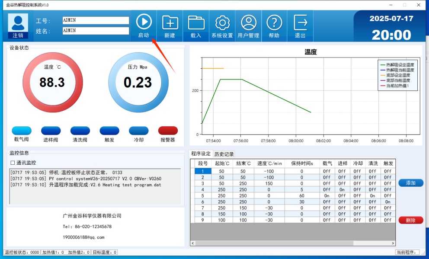Screen dimensions: 429x259
Task: Click the 冷却 column header in table
Action: tap(358, 163)
